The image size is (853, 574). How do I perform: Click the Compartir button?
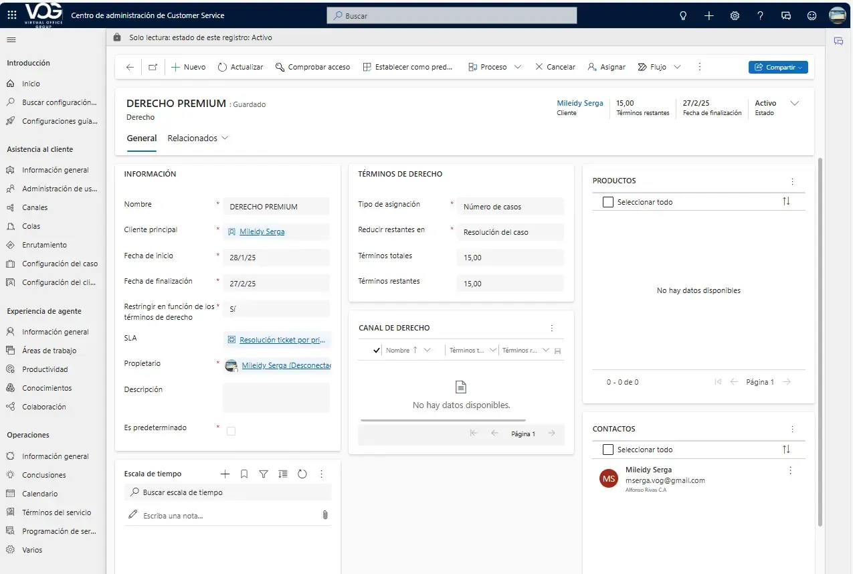tap(777, 67)
